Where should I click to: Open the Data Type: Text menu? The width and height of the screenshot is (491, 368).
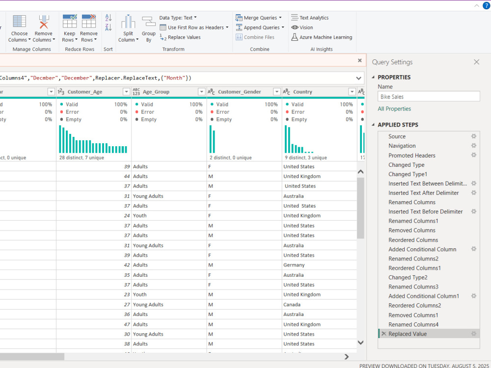point(178,18)
